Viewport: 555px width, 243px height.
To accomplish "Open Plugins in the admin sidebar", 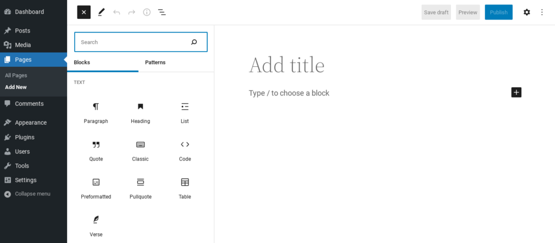I will pyautogui.click(x=34, y=137).
